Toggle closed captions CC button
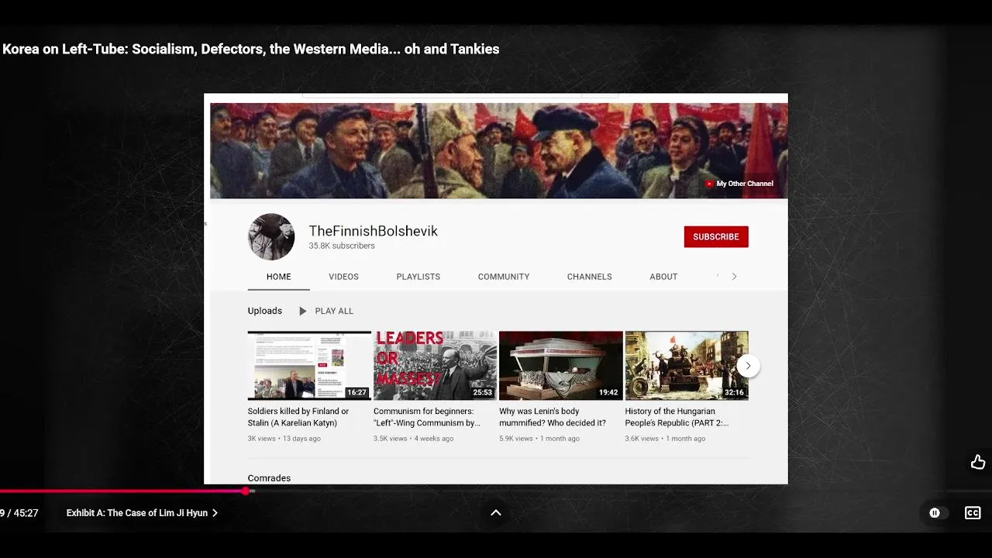This screenshot has height=558, width=992. 973,513
